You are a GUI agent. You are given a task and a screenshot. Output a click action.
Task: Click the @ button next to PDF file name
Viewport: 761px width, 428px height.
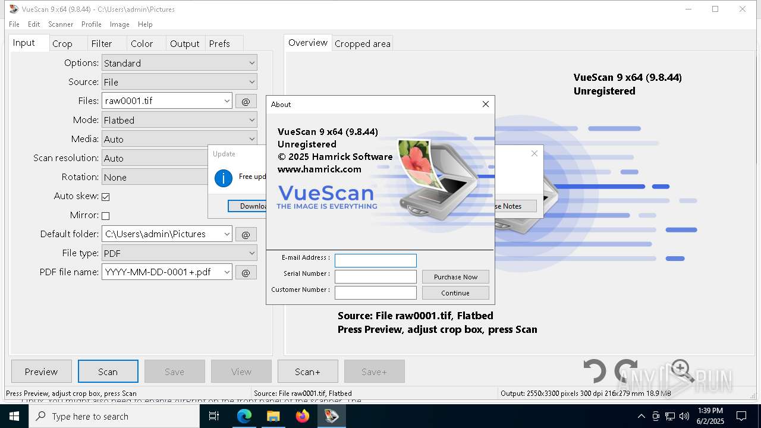246,272
